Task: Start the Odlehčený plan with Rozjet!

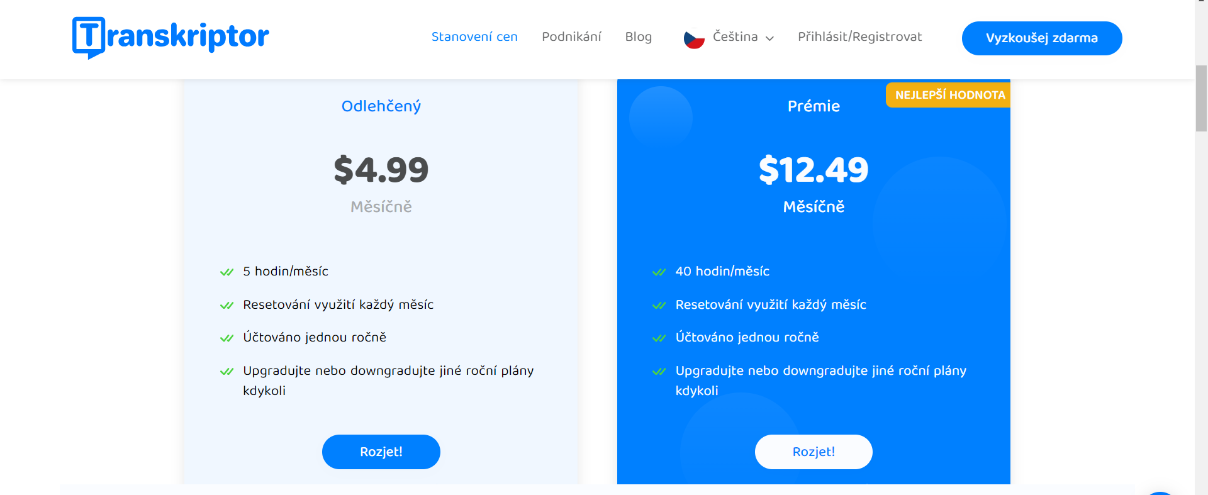Action: coord(381,452)
